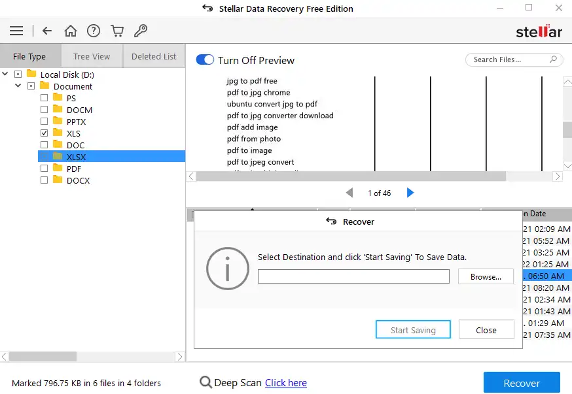572x394 pixels.
Task: Collapse the Document tree node
Action: click(x=18, y=86)
